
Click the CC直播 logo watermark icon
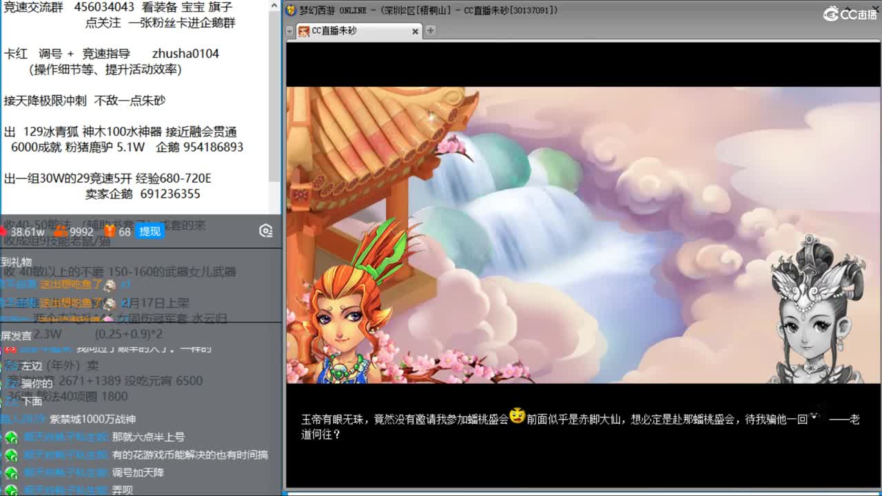831,14
